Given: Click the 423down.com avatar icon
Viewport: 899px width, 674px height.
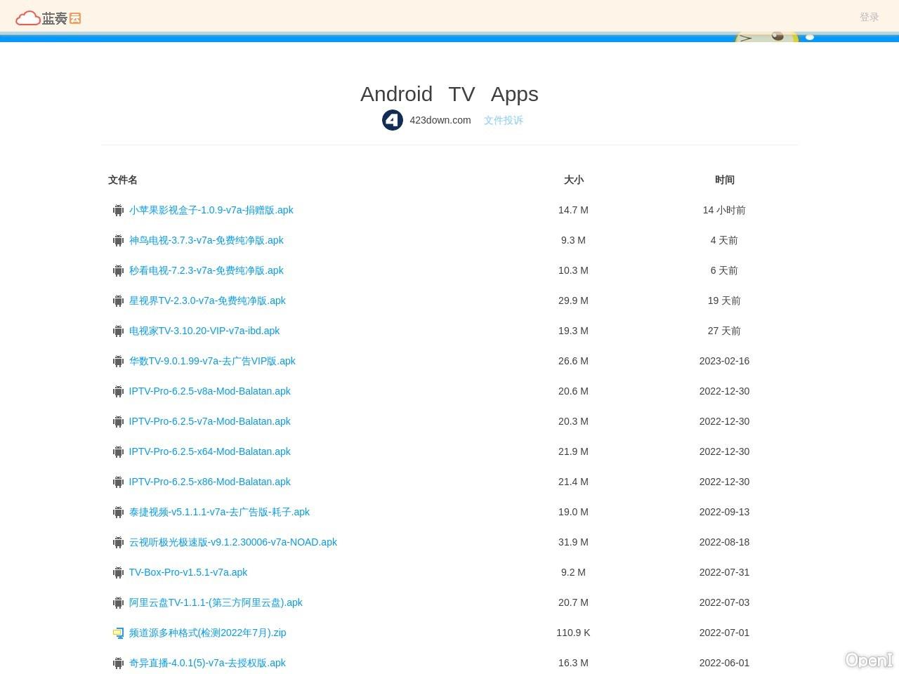Looking at the screenshot, I should click(x=392, y=120).
